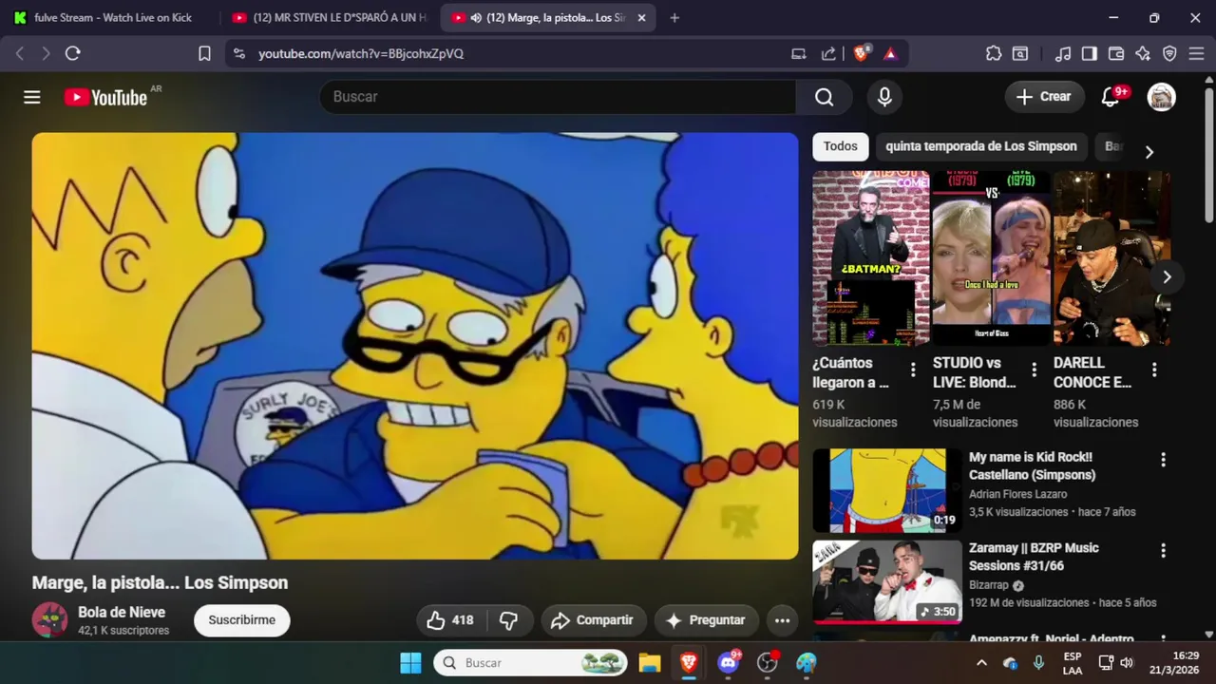The image size is (1216, 684).
Task: Click the Brave Rewards triangle icon
Action: click(890, 54)
